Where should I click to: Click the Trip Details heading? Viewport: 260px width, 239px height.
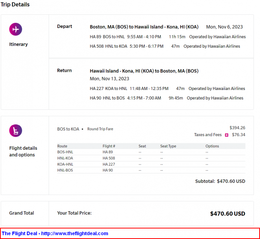[15, 5]
